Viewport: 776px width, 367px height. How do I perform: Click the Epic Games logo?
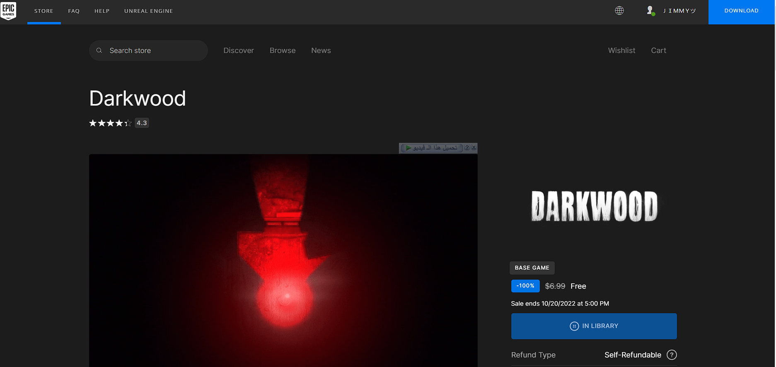[8, 11]
